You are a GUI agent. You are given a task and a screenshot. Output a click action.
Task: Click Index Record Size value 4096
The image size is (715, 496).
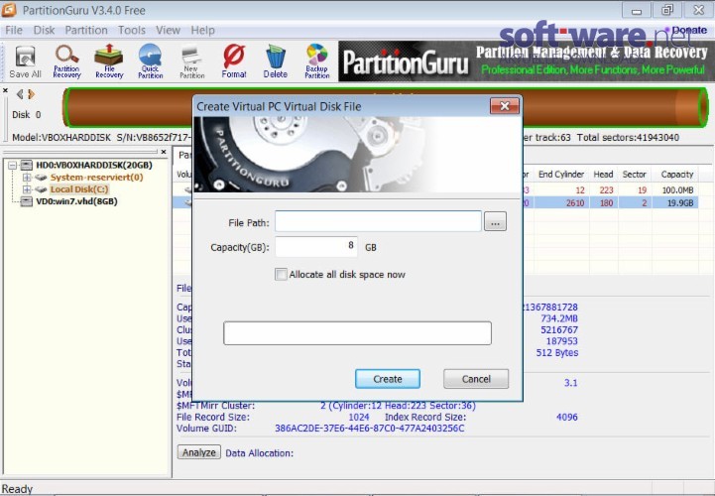[x=567, y=417]
